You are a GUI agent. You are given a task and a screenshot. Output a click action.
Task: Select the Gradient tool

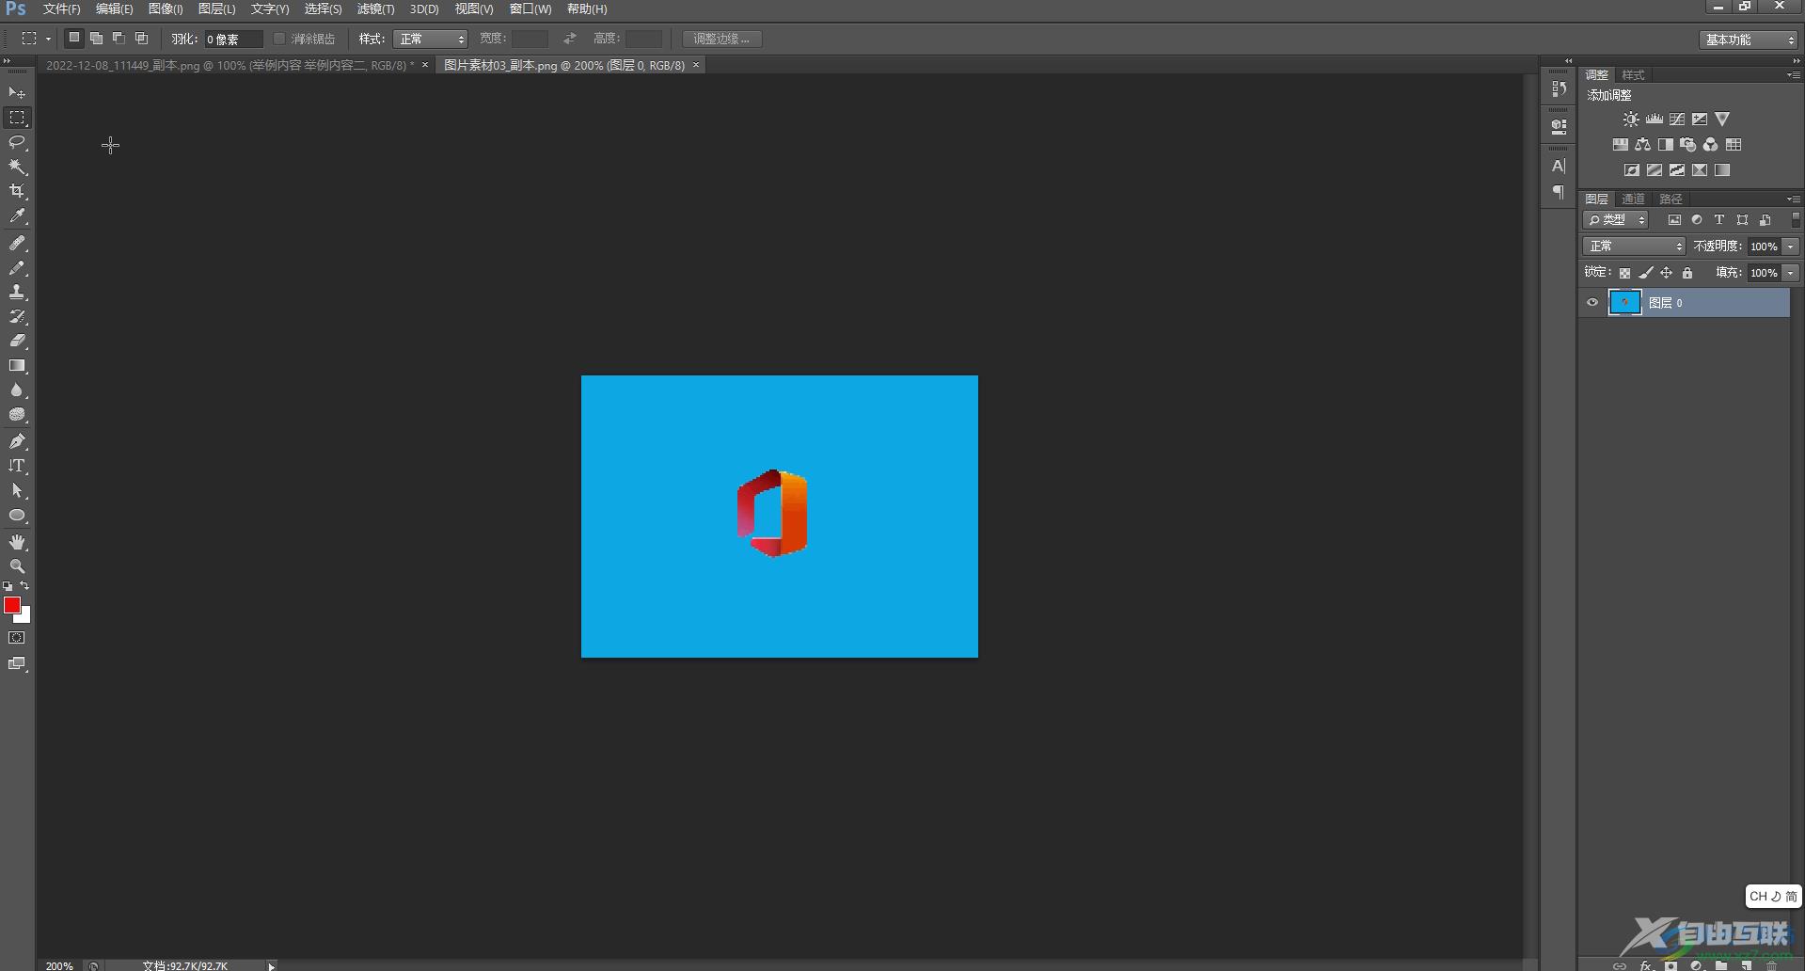pos(17,366)
